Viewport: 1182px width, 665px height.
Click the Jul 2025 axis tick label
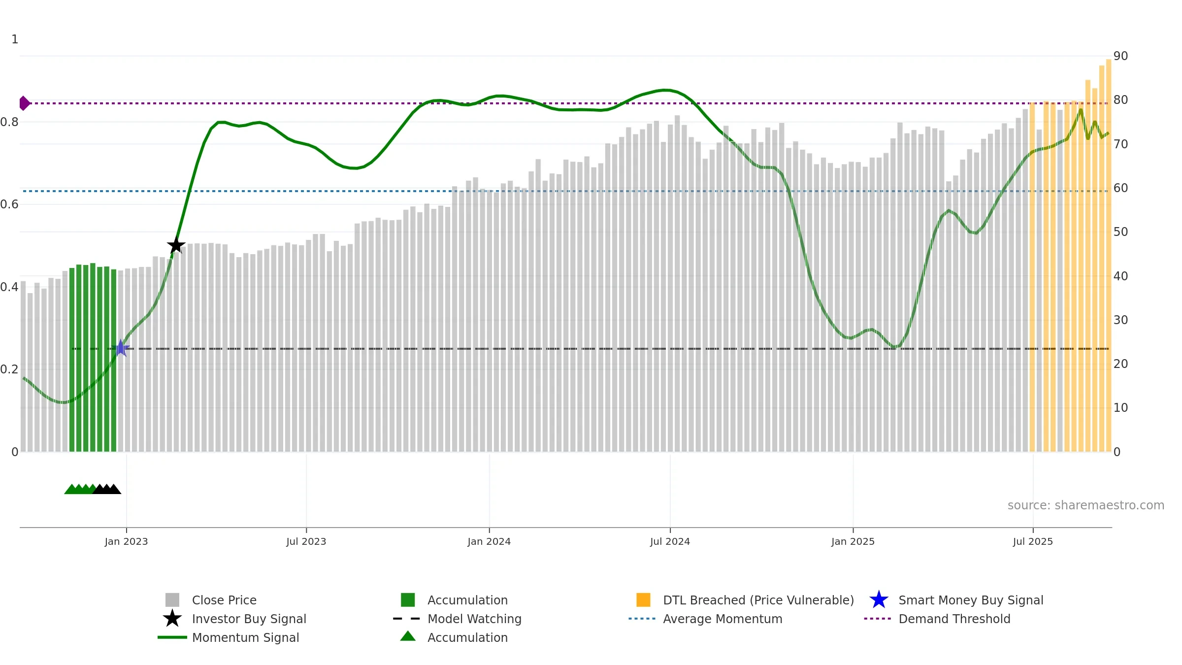click(x=1033, y=542)
